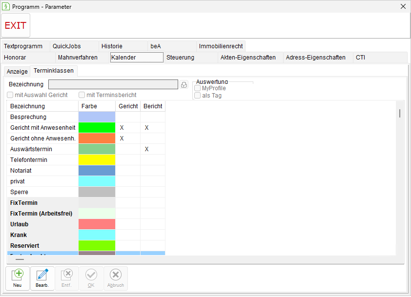411x297 pixels.
Task: Select the Kalender tab
Action: 137,58
